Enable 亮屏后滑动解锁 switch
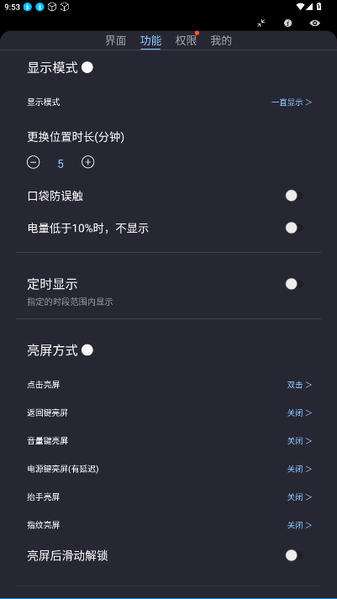Viewport: 337px width, 599px height. [294, 555]
